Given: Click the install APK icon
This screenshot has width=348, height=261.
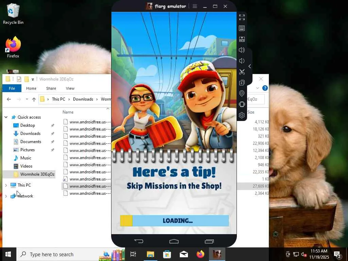Looking at the screenshot, I should (x=242, y=39).
